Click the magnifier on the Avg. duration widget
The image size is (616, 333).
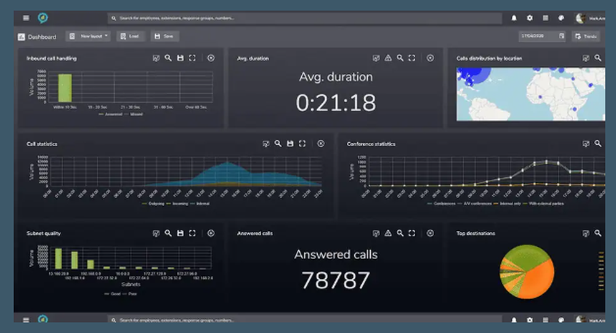click(x=400, y=58)
